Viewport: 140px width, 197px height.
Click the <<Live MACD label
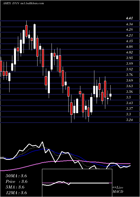point(118,190)
